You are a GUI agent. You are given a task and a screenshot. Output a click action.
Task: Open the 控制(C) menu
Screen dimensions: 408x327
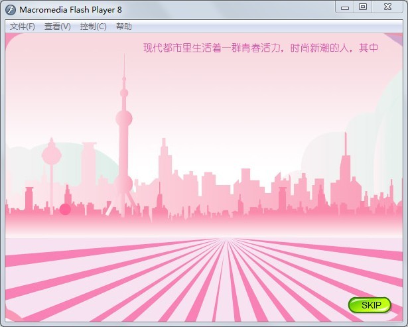click(x=93, y=27)
